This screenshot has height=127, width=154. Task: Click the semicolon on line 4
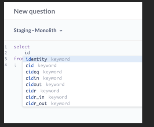click(x=15, y=65)
